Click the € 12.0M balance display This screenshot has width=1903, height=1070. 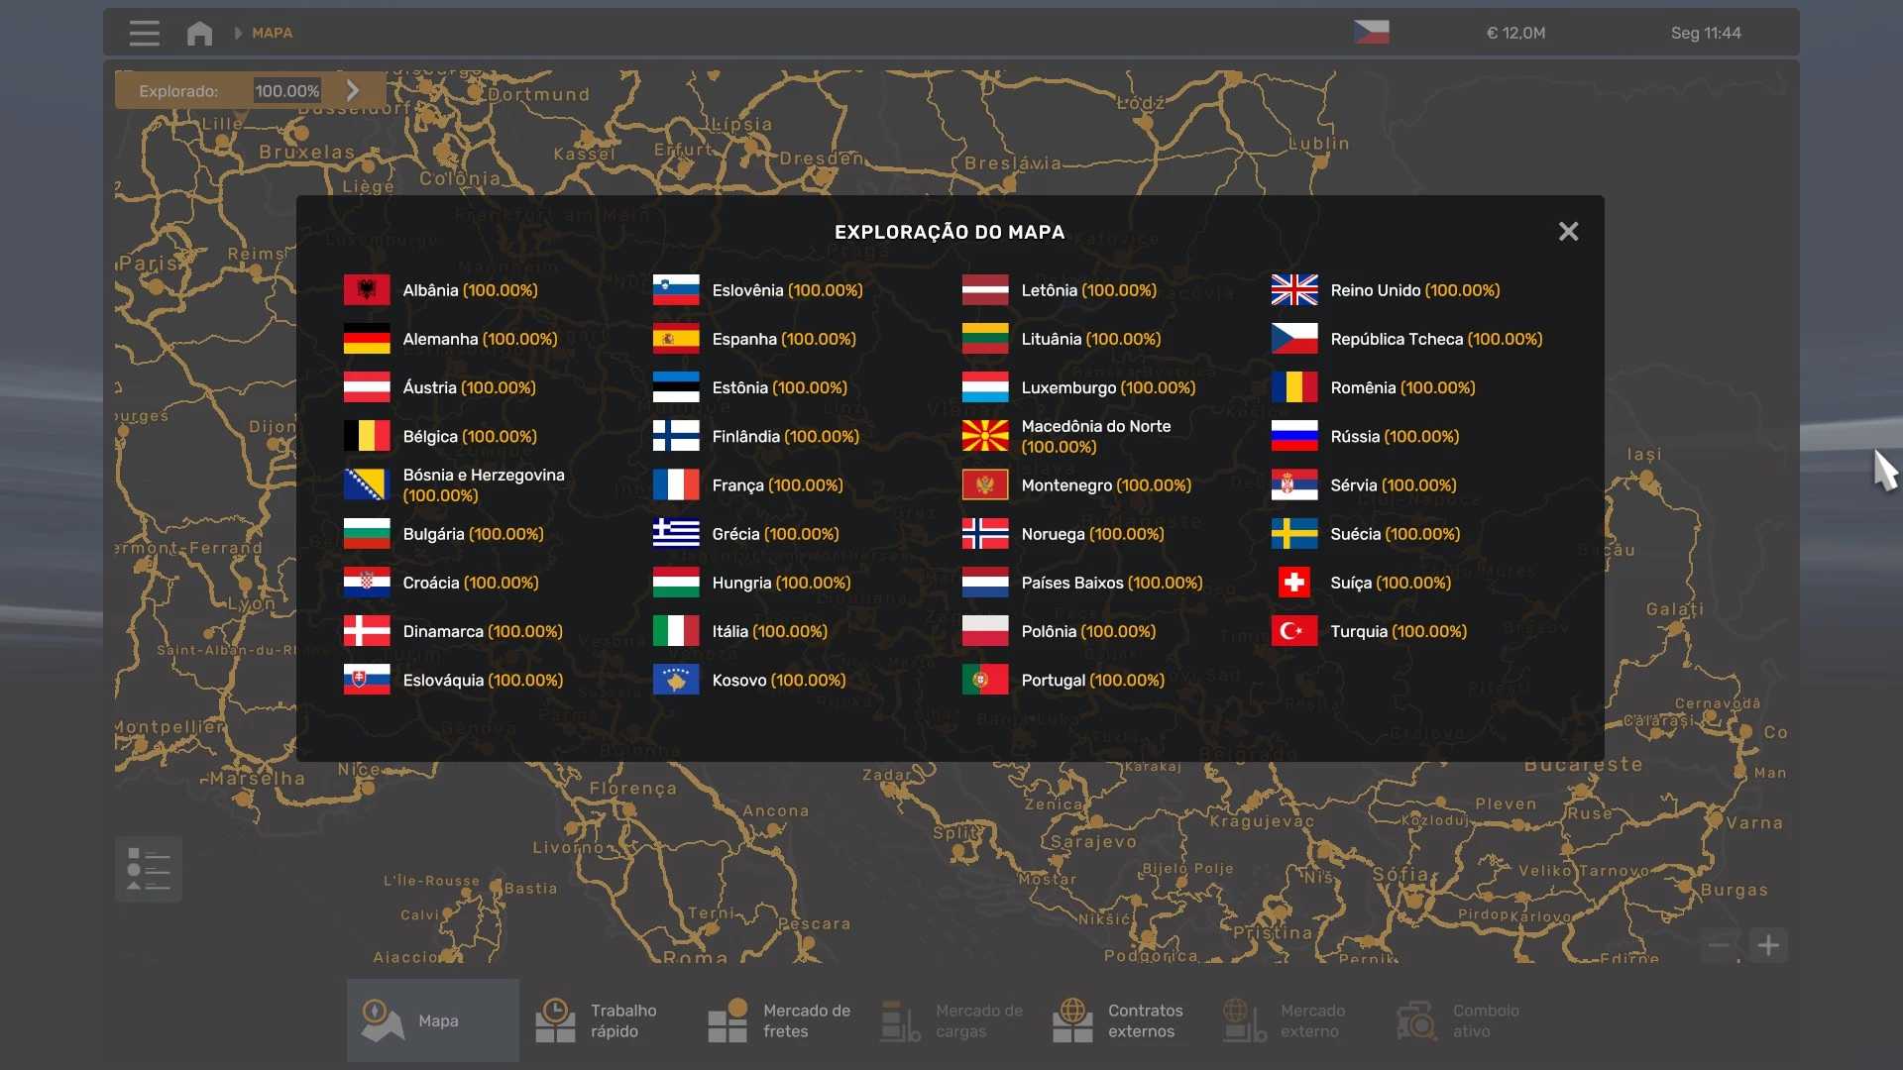pos(1515,33)
